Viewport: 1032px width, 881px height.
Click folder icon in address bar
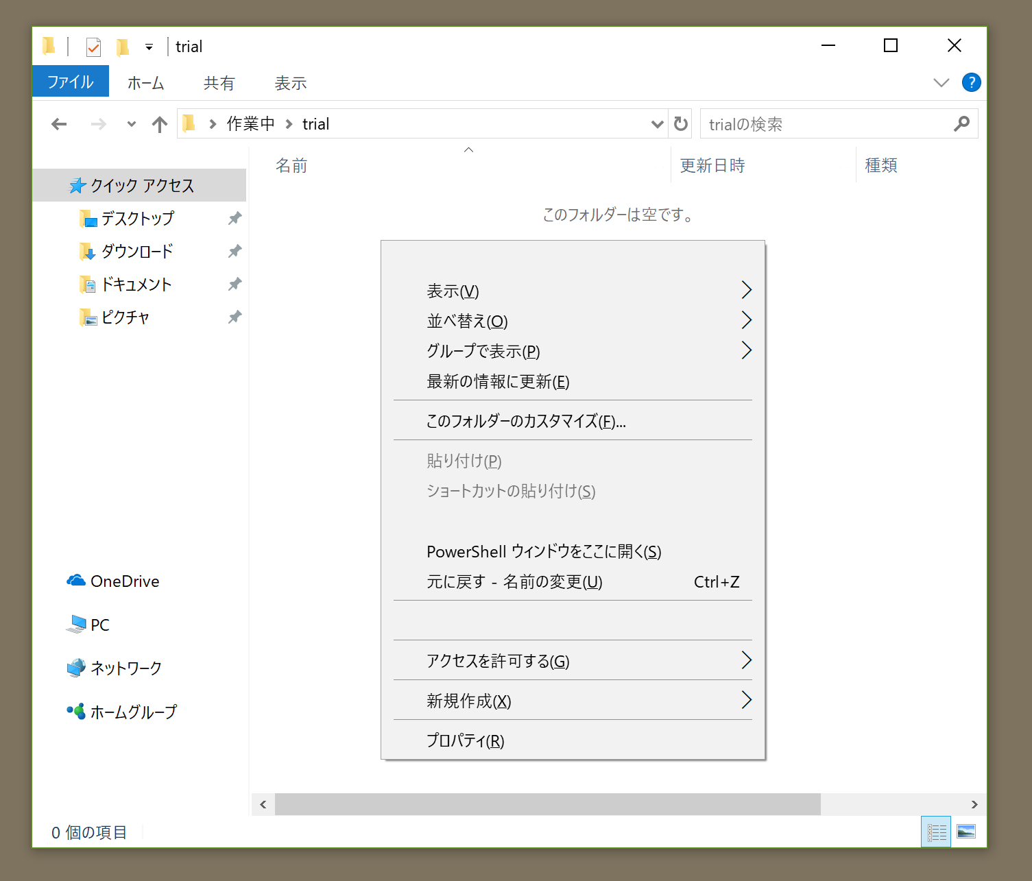[189, 123]
